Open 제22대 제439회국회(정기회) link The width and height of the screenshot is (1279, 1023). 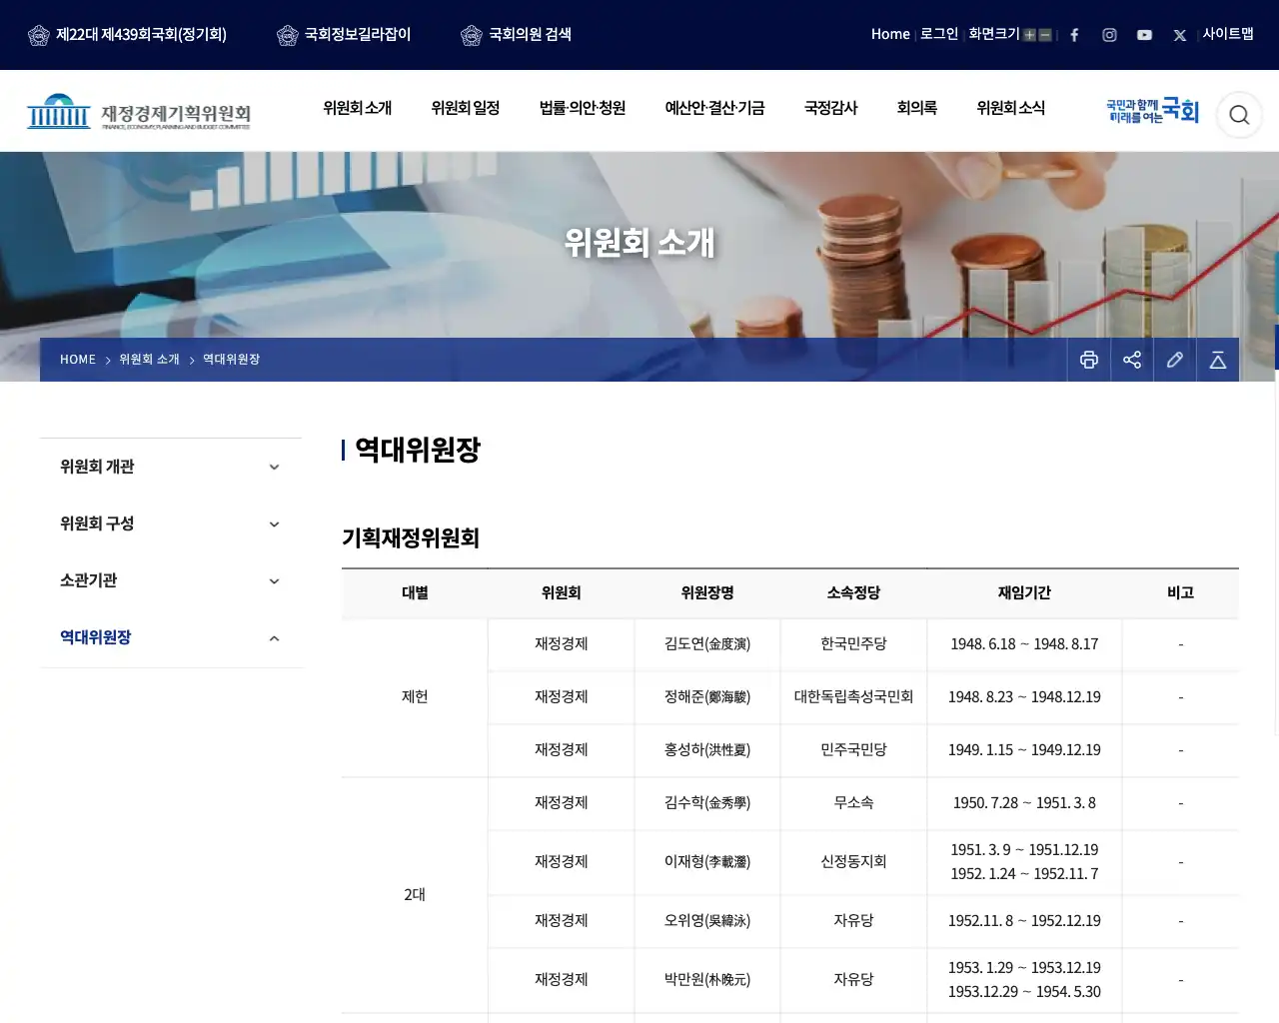pos(141,35)
